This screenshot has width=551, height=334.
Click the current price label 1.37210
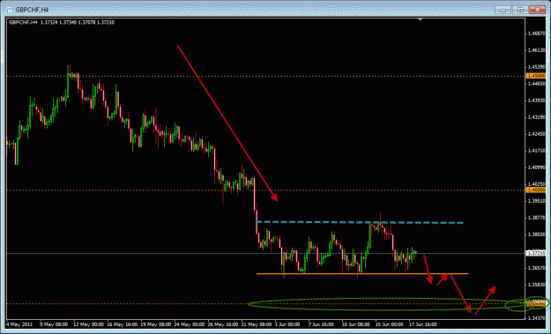click(x=536, y=253)
